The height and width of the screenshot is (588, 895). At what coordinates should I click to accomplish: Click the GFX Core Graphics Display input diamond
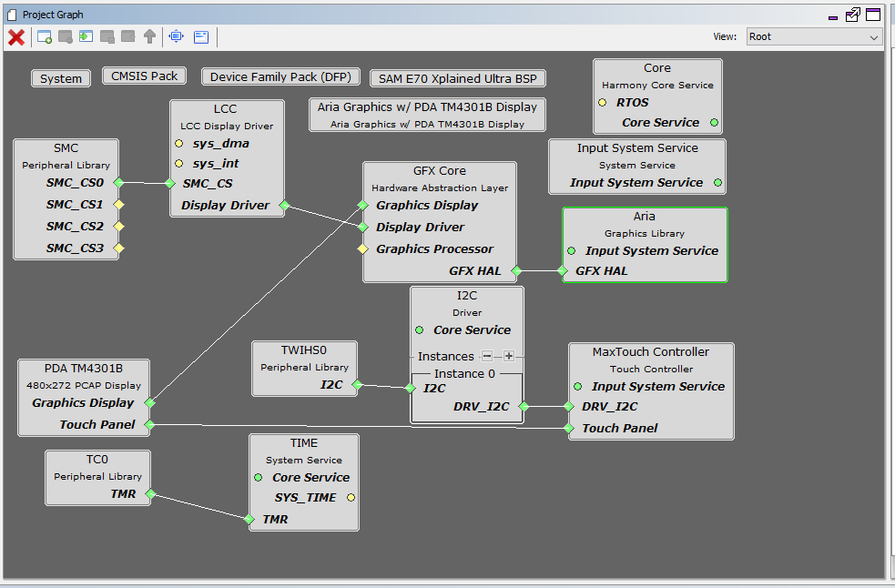point(362,205)
